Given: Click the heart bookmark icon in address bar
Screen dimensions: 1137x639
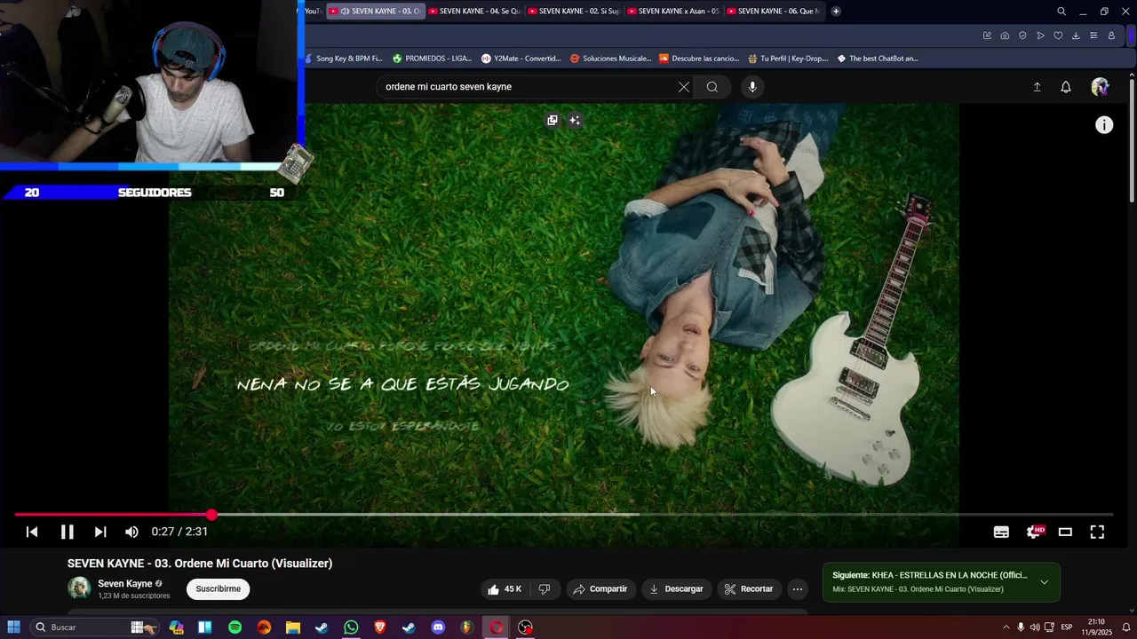Looking at the screenshot, I should 1058,35.
